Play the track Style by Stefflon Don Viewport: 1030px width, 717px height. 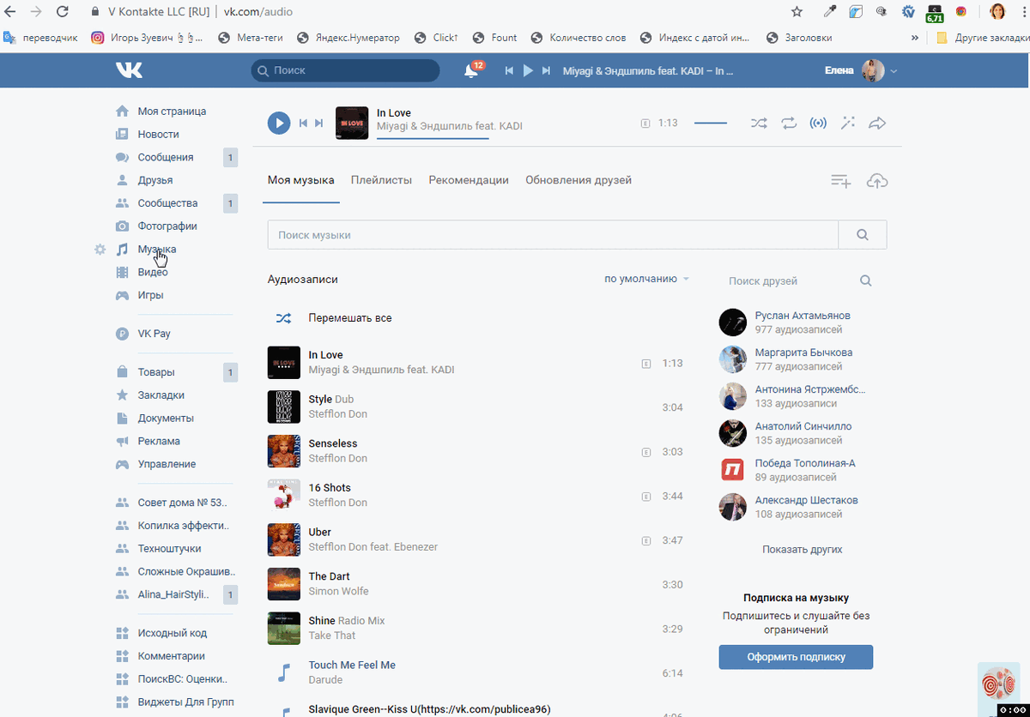[x=284, y=407]
